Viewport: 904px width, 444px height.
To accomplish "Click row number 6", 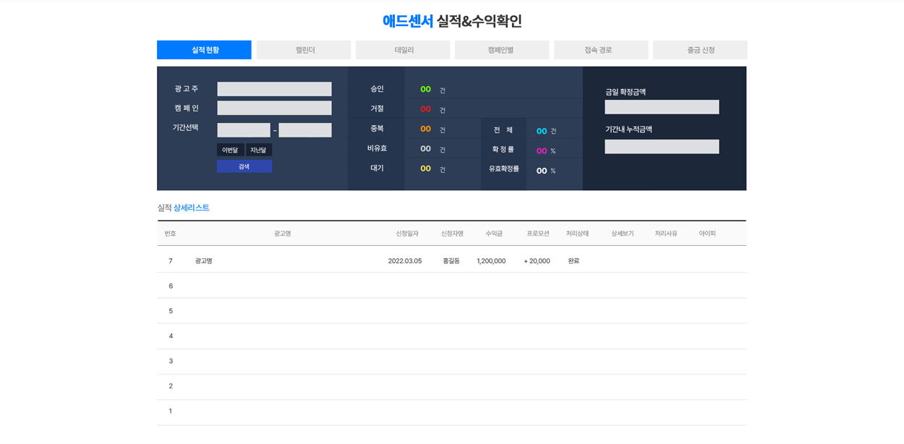I will click(171, 286).
